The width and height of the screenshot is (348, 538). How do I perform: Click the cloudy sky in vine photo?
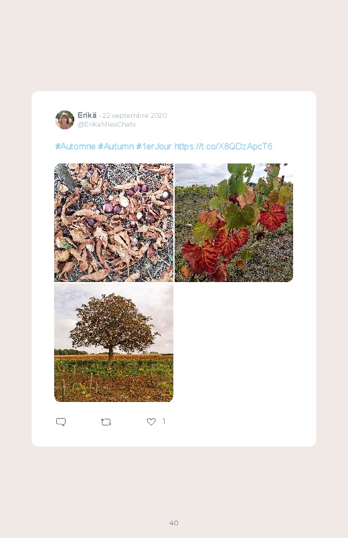coord(201,174)
